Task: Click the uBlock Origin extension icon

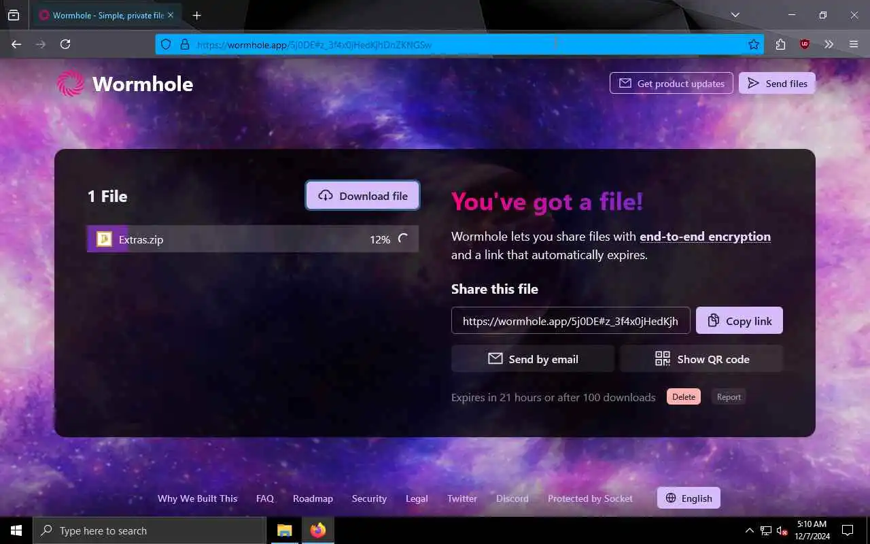Action: coord(805,44)
